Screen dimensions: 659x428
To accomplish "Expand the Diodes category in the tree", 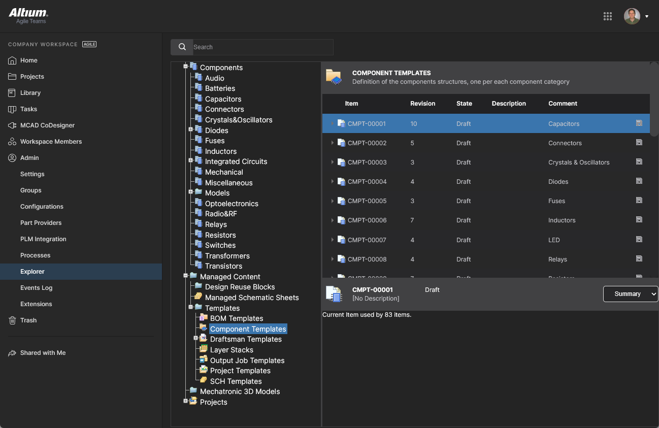I will click(x=190, y=130).
